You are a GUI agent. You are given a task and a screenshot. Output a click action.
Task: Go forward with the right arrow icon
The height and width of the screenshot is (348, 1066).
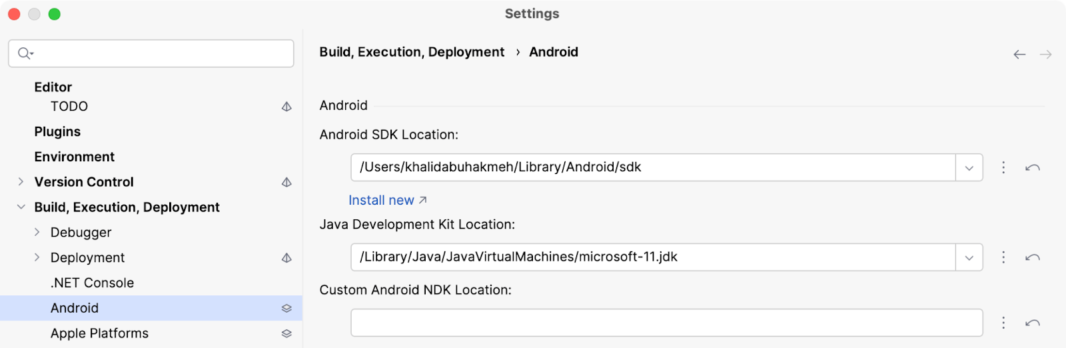click(x=1045, y=55)
